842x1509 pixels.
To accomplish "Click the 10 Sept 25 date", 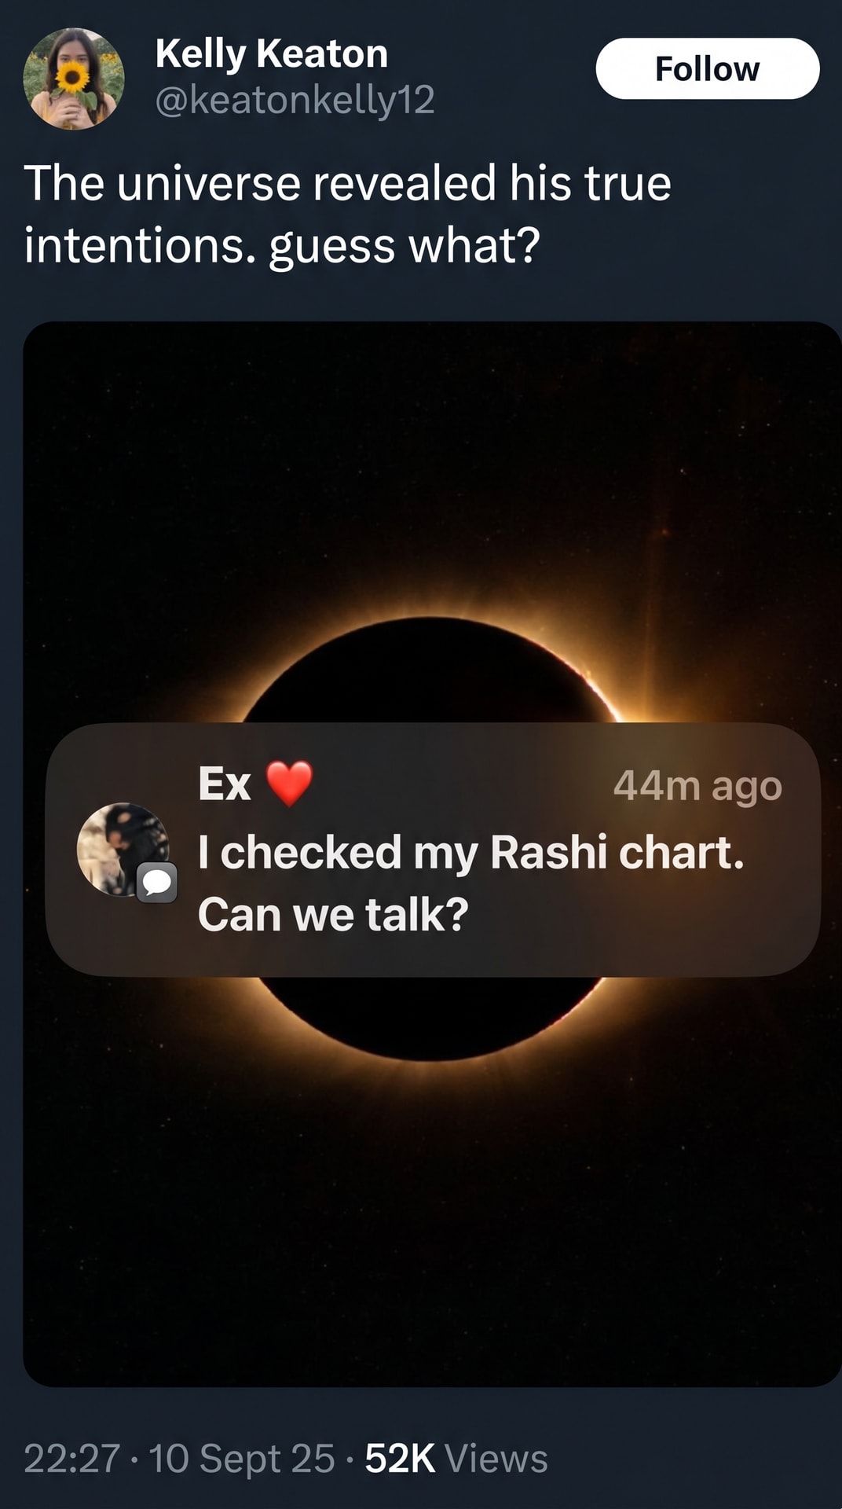I will pyautogui.click(x=242, y=1459).
